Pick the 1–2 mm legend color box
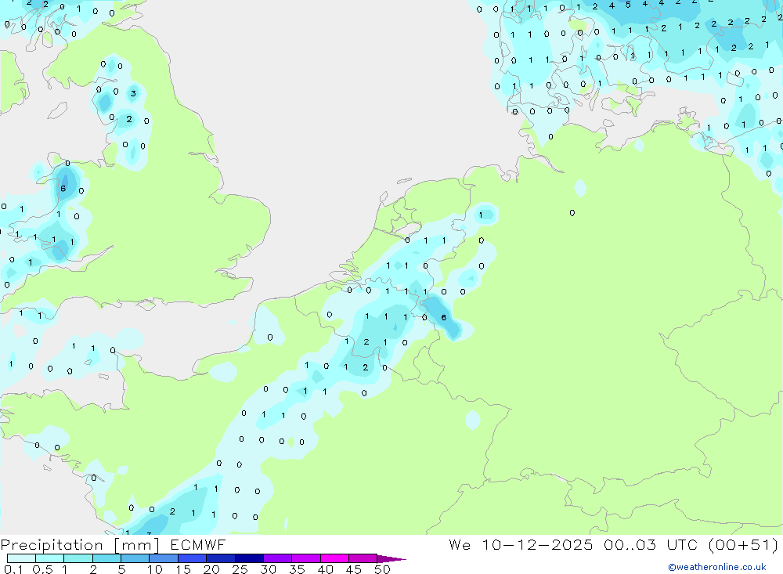The height and width of the screenshot is (574, 783). (x=78, y=558)
